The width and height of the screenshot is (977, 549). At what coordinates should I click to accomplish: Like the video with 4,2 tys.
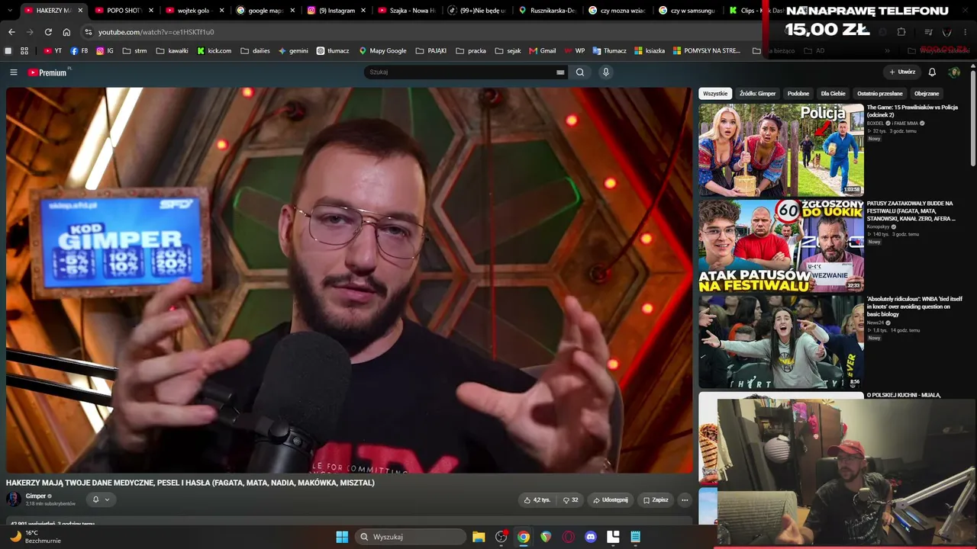click(x=537, y=500)
